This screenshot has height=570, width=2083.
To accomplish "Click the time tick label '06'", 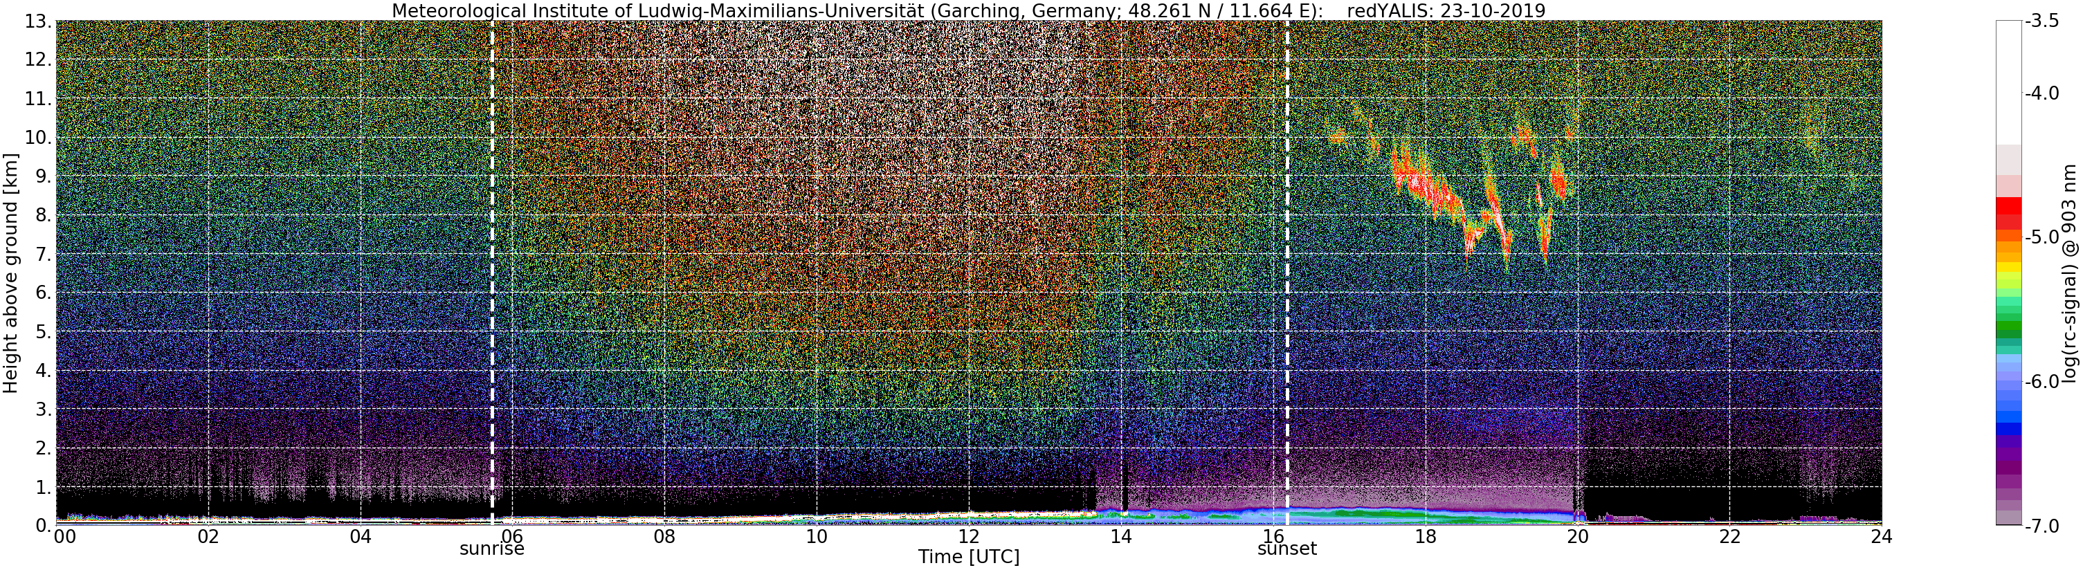I will pos(513,537).
